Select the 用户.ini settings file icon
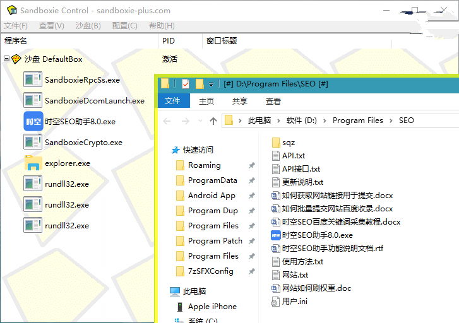The image size is (459, 323). pos(275,302)
